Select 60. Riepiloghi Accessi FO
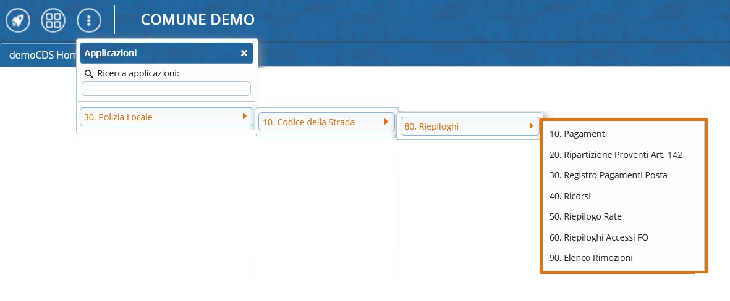 (598, 237)
